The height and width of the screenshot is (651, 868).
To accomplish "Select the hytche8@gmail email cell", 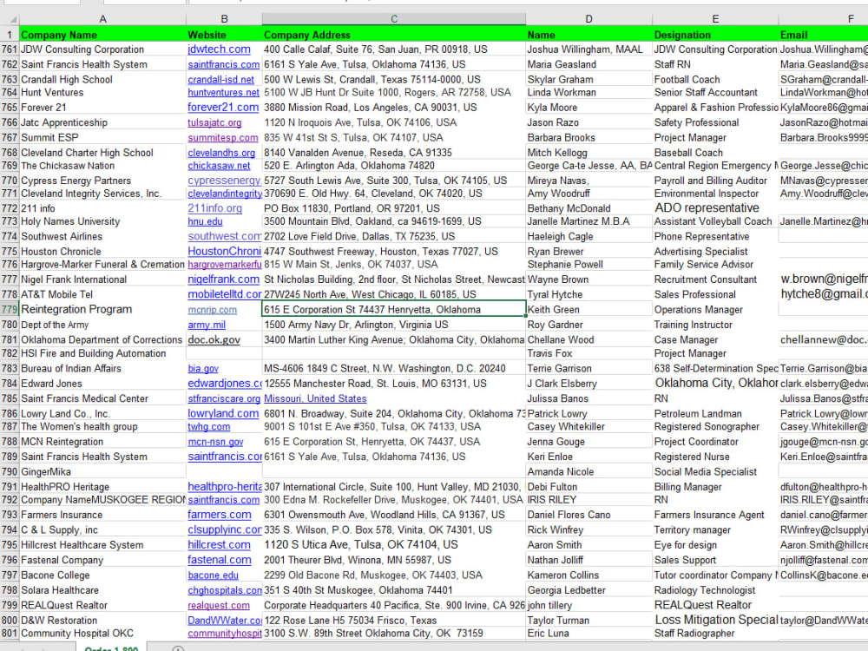I will point(823,294).
